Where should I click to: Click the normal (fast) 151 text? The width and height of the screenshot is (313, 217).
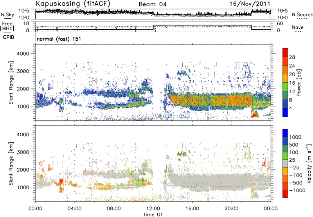pyautogui.click(x=59, y=39)
